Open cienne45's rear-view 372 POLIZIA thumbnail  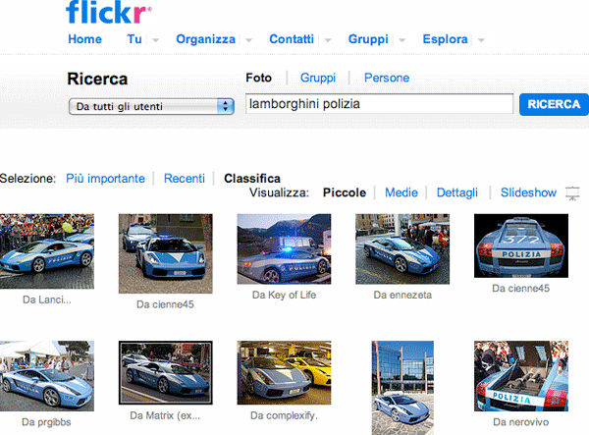point(521,245)
